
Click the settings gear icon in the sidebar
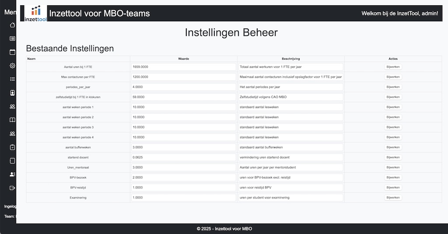[x=13, y=66]
